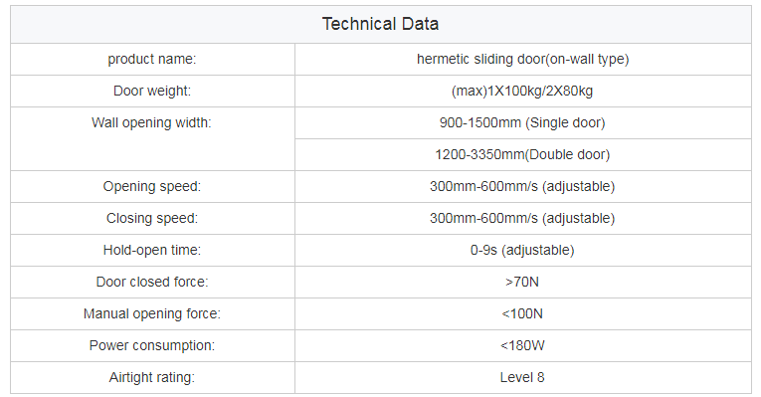
Task: Click the Closing speed '300mm-600mm/s (adjustable)' value
Action: pos(522,218)
